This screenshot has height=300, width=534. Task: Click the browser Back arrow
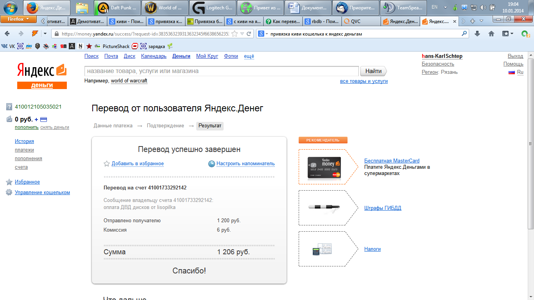7,34
